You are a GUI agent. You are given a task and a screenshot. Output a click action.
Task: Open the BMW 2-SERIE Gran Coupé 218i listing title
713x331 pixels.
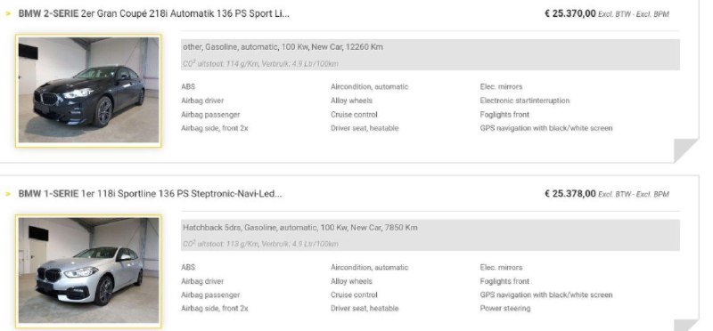(153, 13)
